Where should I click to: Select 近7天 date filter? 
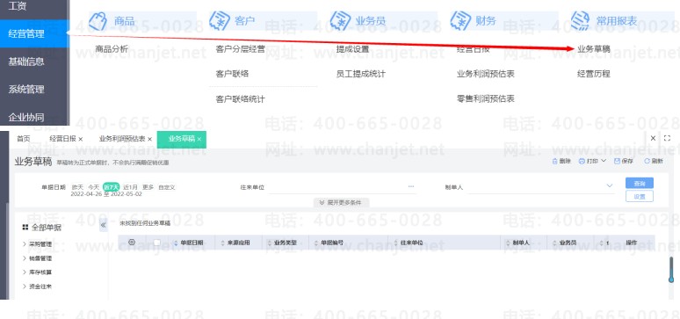click(x=111, y=187)
